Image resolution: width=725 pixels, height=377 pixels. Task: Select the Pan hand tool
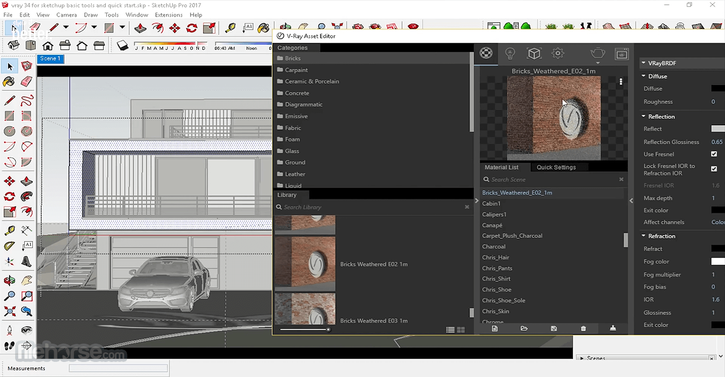pyautogui.click(x=27, y=280)
